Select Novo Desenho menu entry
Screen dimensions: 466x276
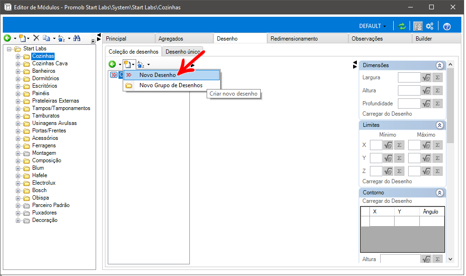click(x=172, y=75)
